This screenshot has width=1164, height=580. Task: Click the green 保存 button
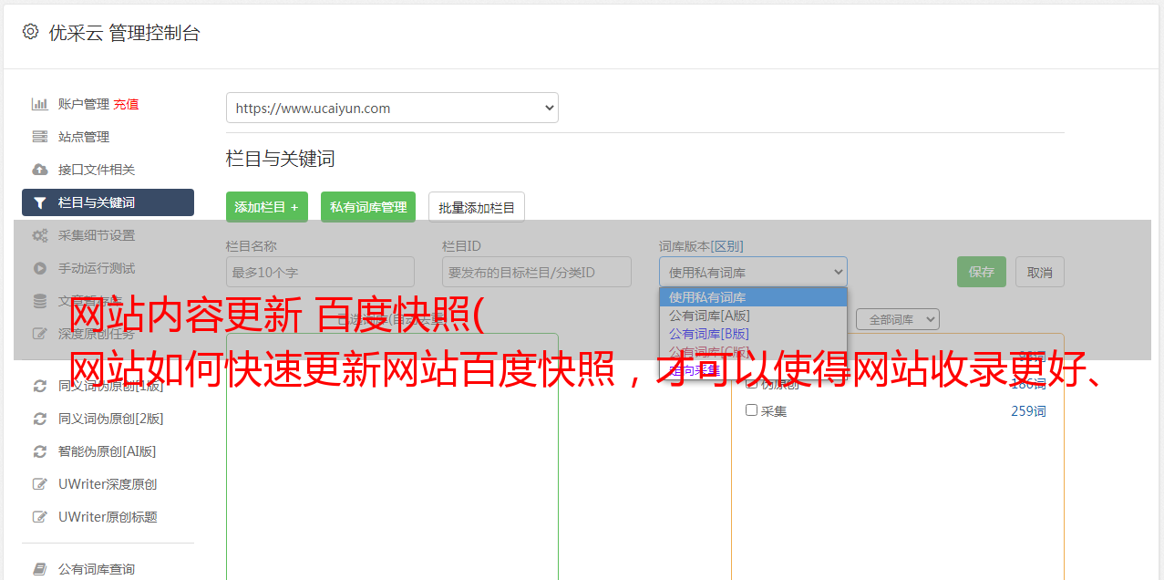[982, 272]
